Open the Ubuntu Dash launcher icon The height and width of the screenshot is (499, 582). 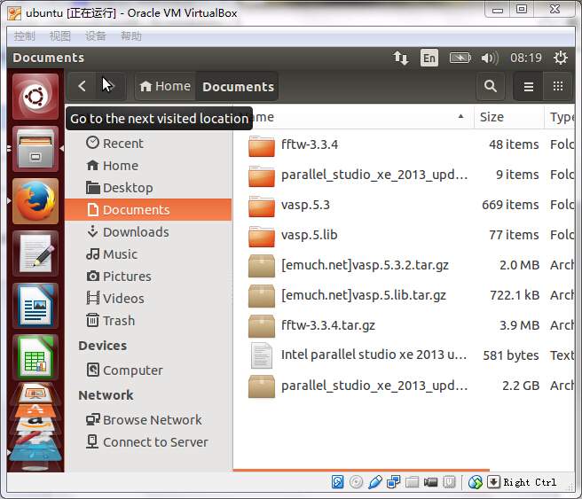[x=35, y=96]
